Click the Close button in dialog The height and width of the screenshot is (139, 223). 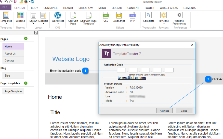point(184,110)
